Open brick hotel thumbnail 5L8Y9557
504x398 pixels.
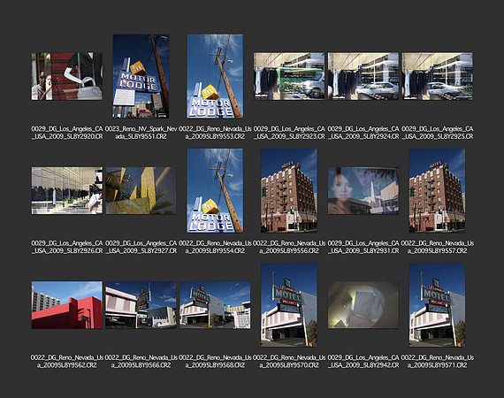coord(437,190)
